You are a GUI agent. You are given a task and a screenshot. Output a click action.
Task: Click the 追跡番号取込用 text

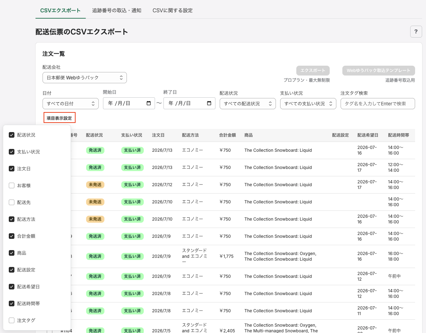[x=400, y=80]
